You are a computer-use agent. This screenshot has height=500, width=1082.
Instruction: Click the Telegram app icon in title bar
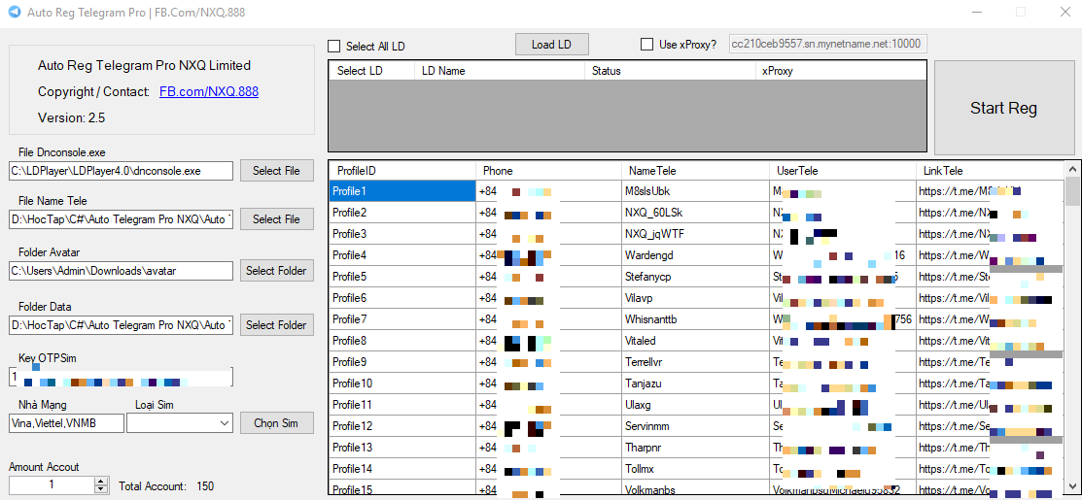pyautogui.click(x=14, y=13)
